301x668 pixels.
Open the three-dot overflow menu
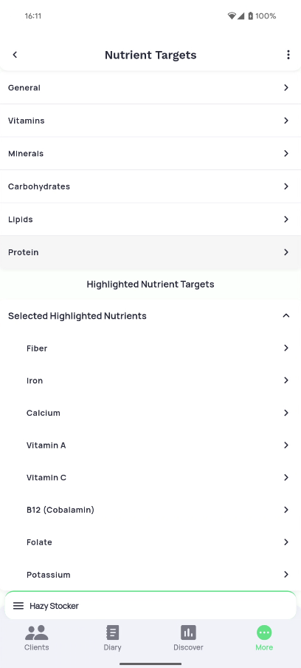pyautogui.click(x=288, y=55)
